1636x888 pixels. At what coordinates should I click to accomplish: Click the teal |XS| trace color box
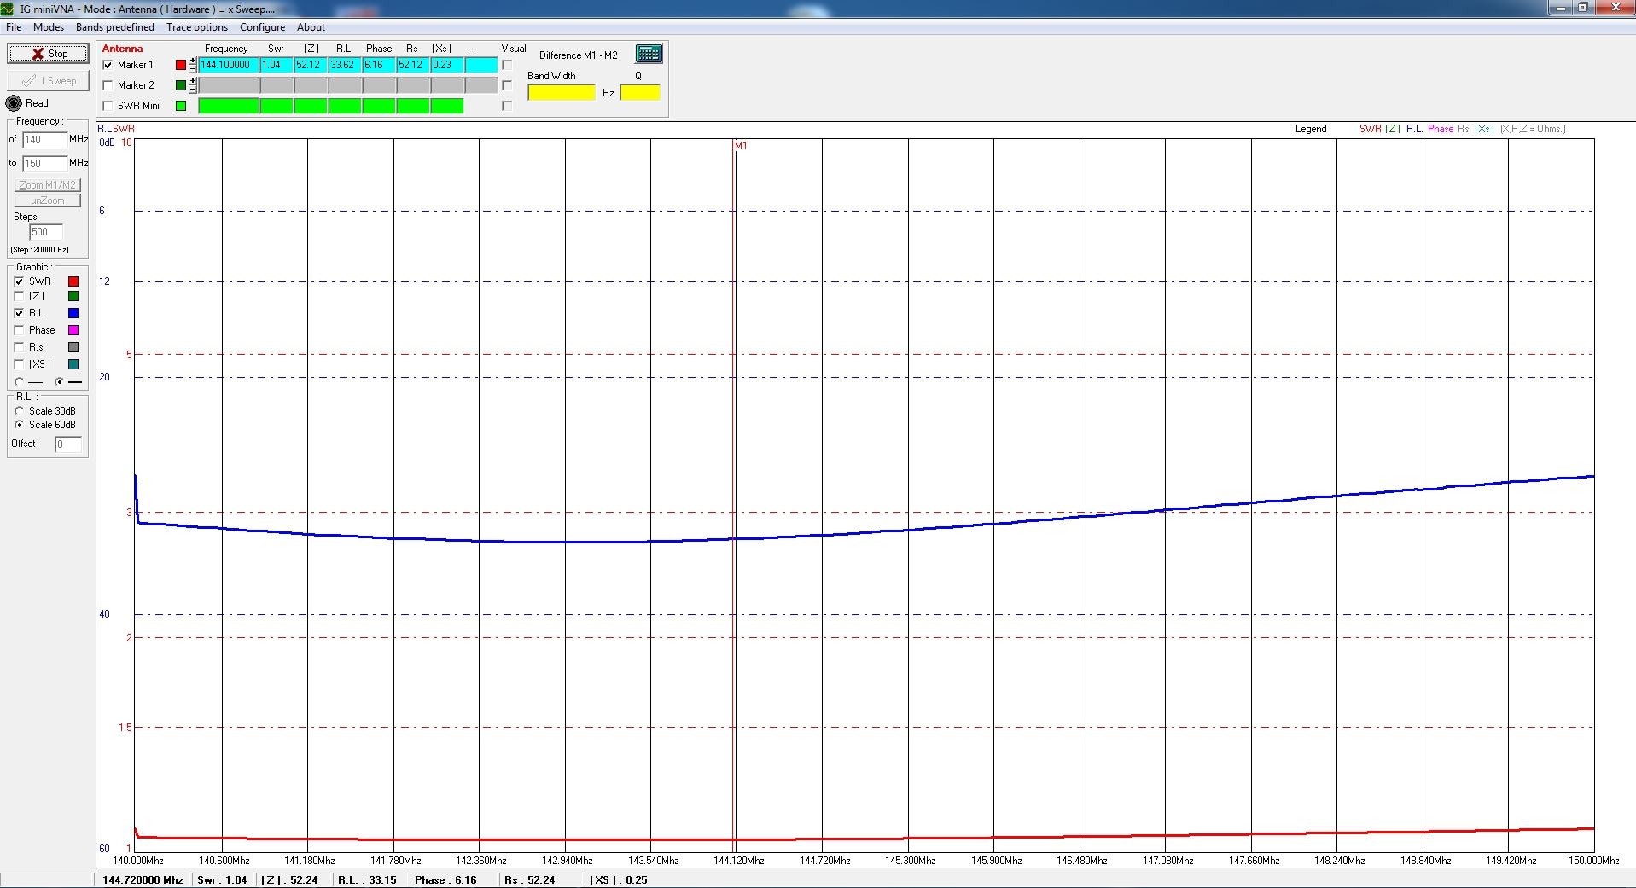[73, 364]
